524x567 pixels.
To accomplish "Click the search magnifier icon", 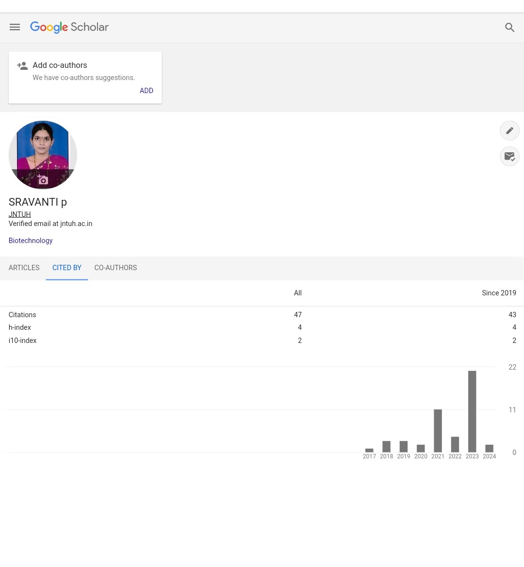I will pyautogui.click(x=509, y=28).
